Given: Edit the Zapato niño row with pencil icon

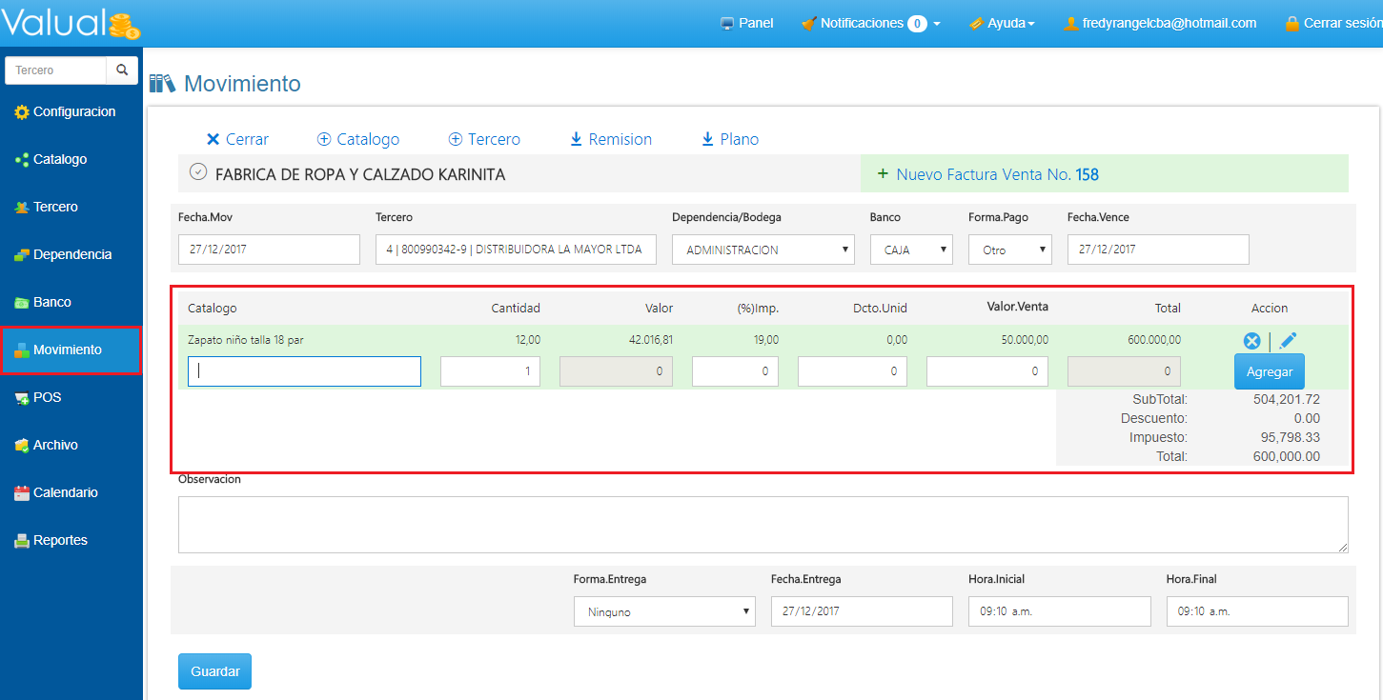Looking at the screenshot, I should pyautogui.click(x=1288, y=340).
